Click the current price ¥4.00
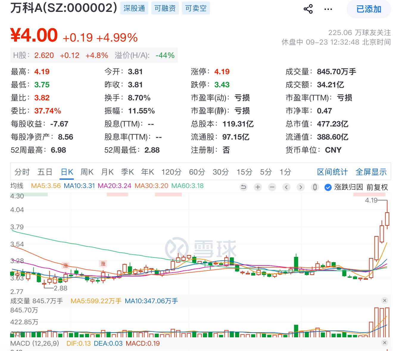Image resolution: width=393 pixels, height=351 pixels. coord(34,35)
